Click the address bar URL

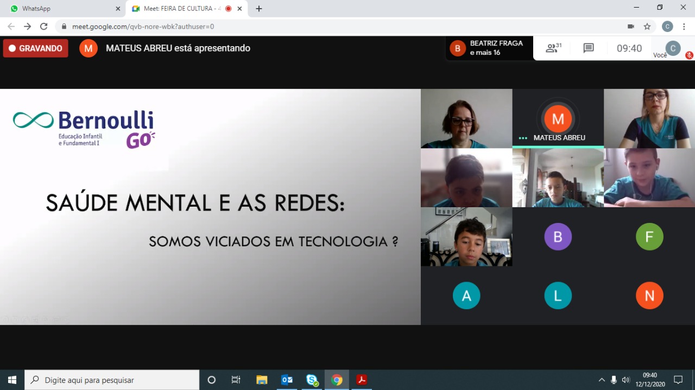click(143, 27)
